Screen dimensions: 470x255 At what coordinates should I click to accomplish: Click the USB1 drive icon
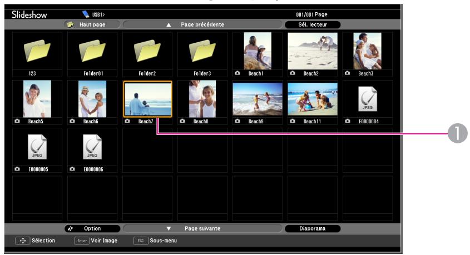86,14
